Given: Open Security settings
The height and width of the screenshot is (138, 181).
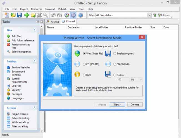Looking at the screenshot, I should point(16,90).
